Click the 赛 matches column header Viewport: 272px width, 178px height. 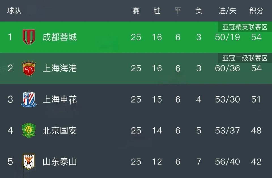pos(136,11)
